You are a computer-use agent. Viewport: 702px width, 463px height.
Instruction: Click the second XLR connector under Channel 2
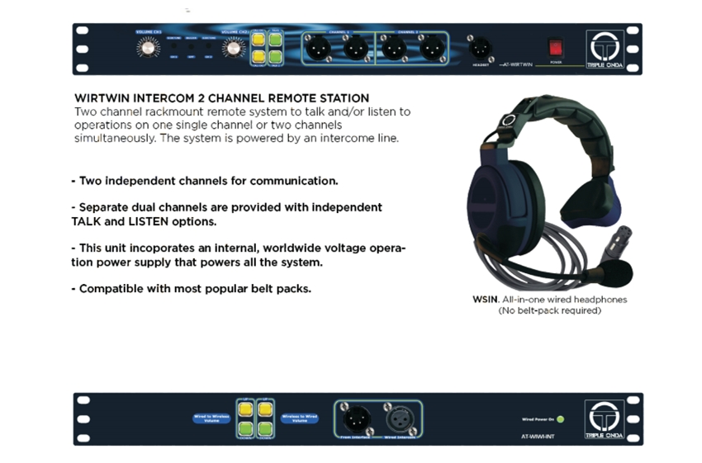[433, 49]
